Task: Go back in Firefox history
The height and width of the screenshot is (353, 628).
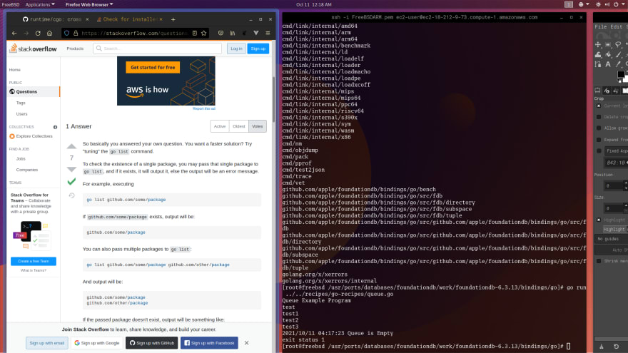Action: pyautogui.click(x=14, y=34)
